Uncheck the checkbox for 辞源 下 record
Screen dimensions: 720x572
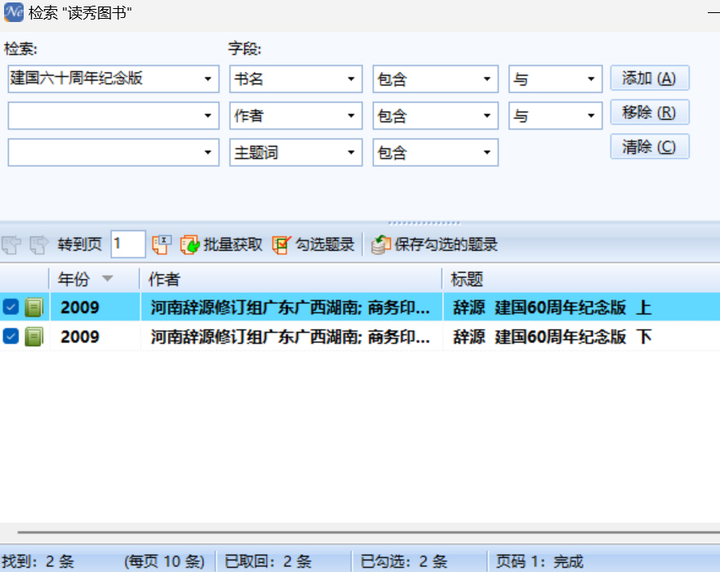[x=11, y=336]
